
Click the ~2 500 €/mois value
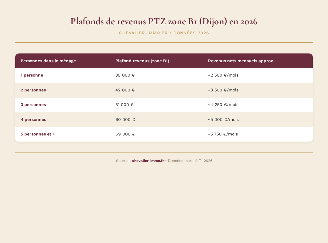(223, 75)
